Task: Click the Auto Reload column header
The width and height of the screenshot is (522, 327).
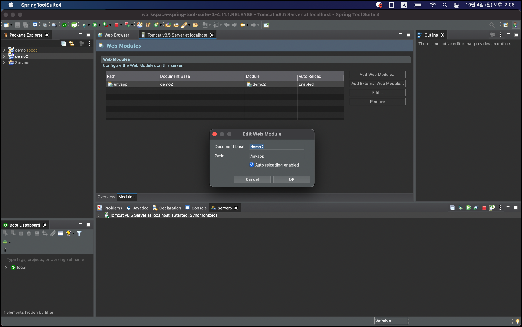Action: pos(320,76)
